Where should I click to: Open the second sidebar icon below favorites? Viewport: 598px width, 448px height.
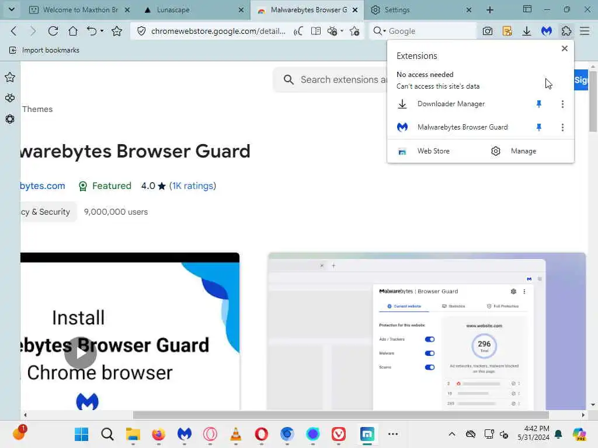click(x=10, y=98)
